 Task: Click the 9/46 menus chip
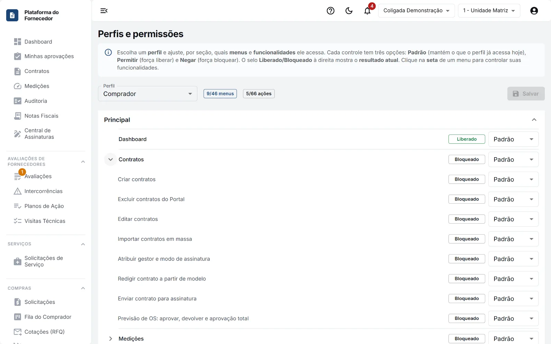coord(220,94)
